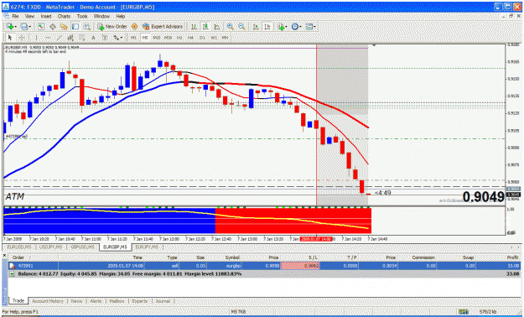Switch to the EURUSD,M5 chart tab
The height and width of the screenshot is (317, 524).
click(19, 247)
